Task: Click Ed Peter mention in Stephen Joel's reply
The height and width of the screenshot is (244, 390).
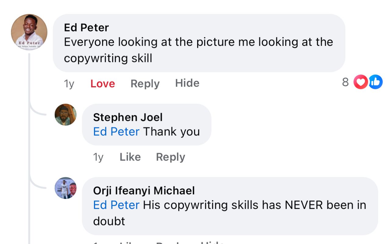Action: click(116, 132)
